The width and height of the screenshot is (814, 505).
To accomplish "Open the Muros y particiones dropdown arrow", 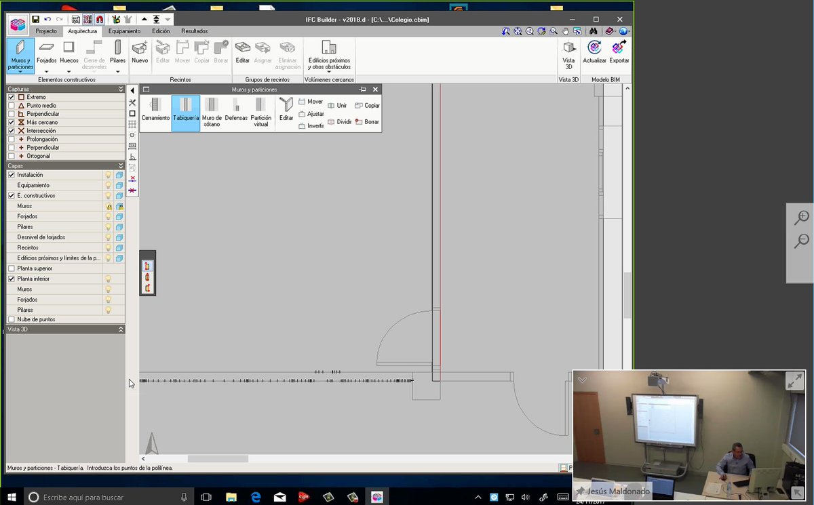I will tap(20, 71).
